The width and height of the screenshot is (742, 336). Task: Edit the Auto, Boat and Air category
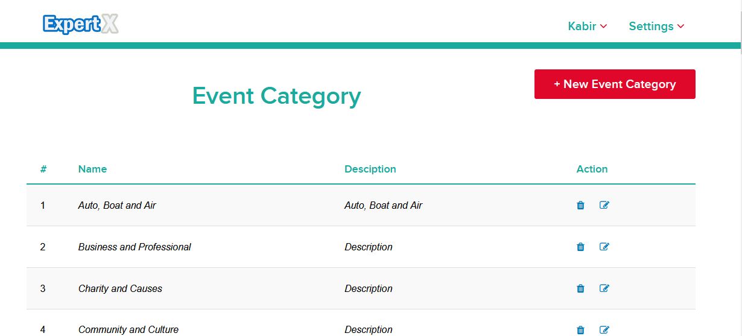click(x=604, y=205)
